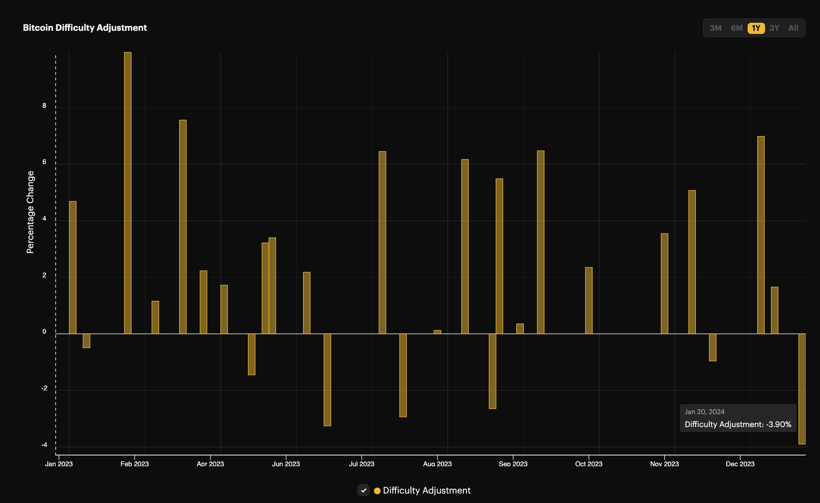Click the chart title Bitcoin Difficulty Adjustment

click(x=85, y=27)
